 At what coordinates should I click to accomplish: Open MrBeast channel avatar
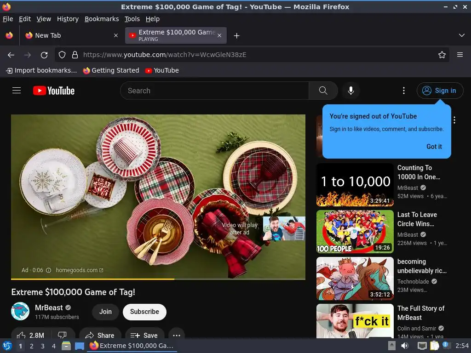(x=20, y=311)
